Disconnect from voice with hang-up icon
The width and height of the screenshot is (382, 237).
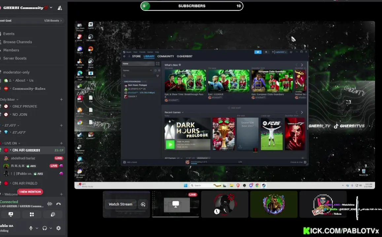click(58, 204)
